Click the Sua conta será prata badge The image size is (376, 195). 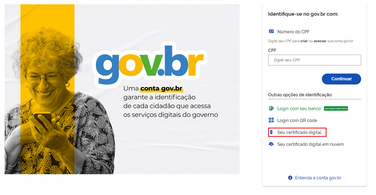coord(336,109)
